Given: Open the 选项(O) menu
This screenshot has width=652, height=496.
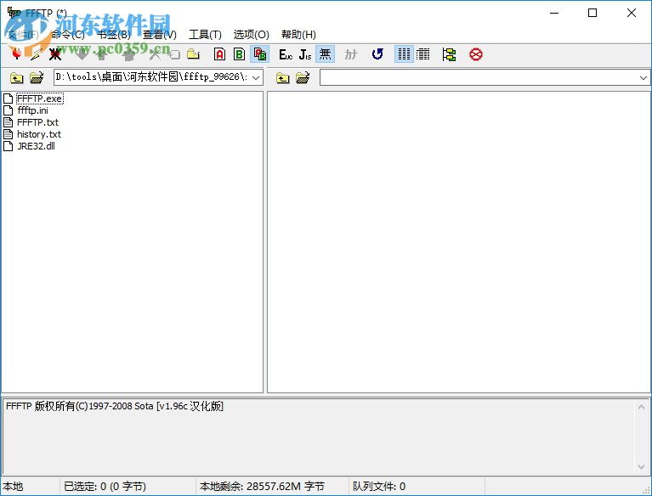Looking at the screenshot, I should point(251,35).
